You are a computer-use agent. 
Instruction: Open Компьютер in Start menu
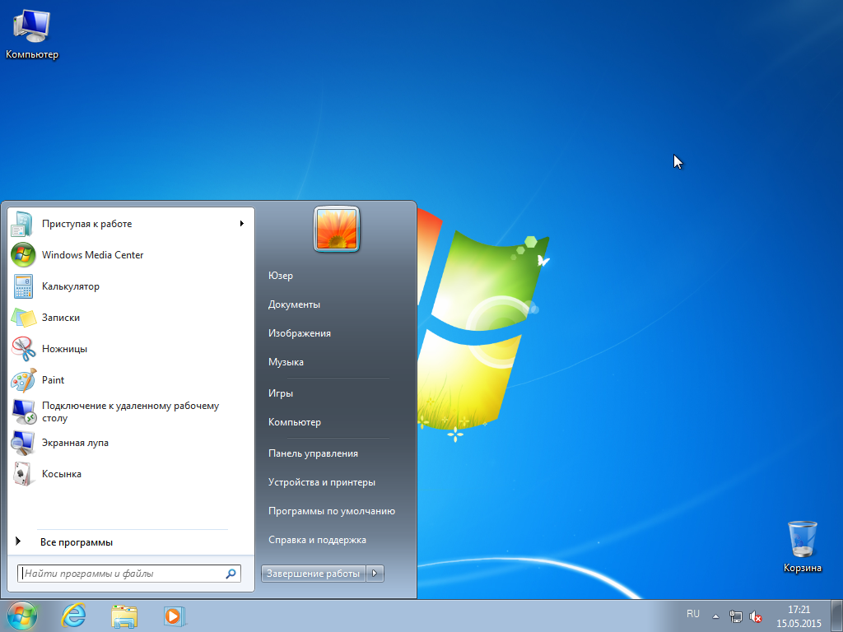pos(295,422)
